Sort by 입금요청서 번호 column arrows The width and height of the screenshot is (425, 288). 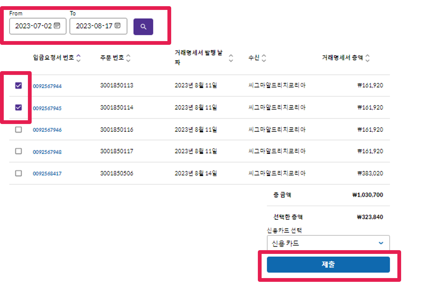click(78, 58)
